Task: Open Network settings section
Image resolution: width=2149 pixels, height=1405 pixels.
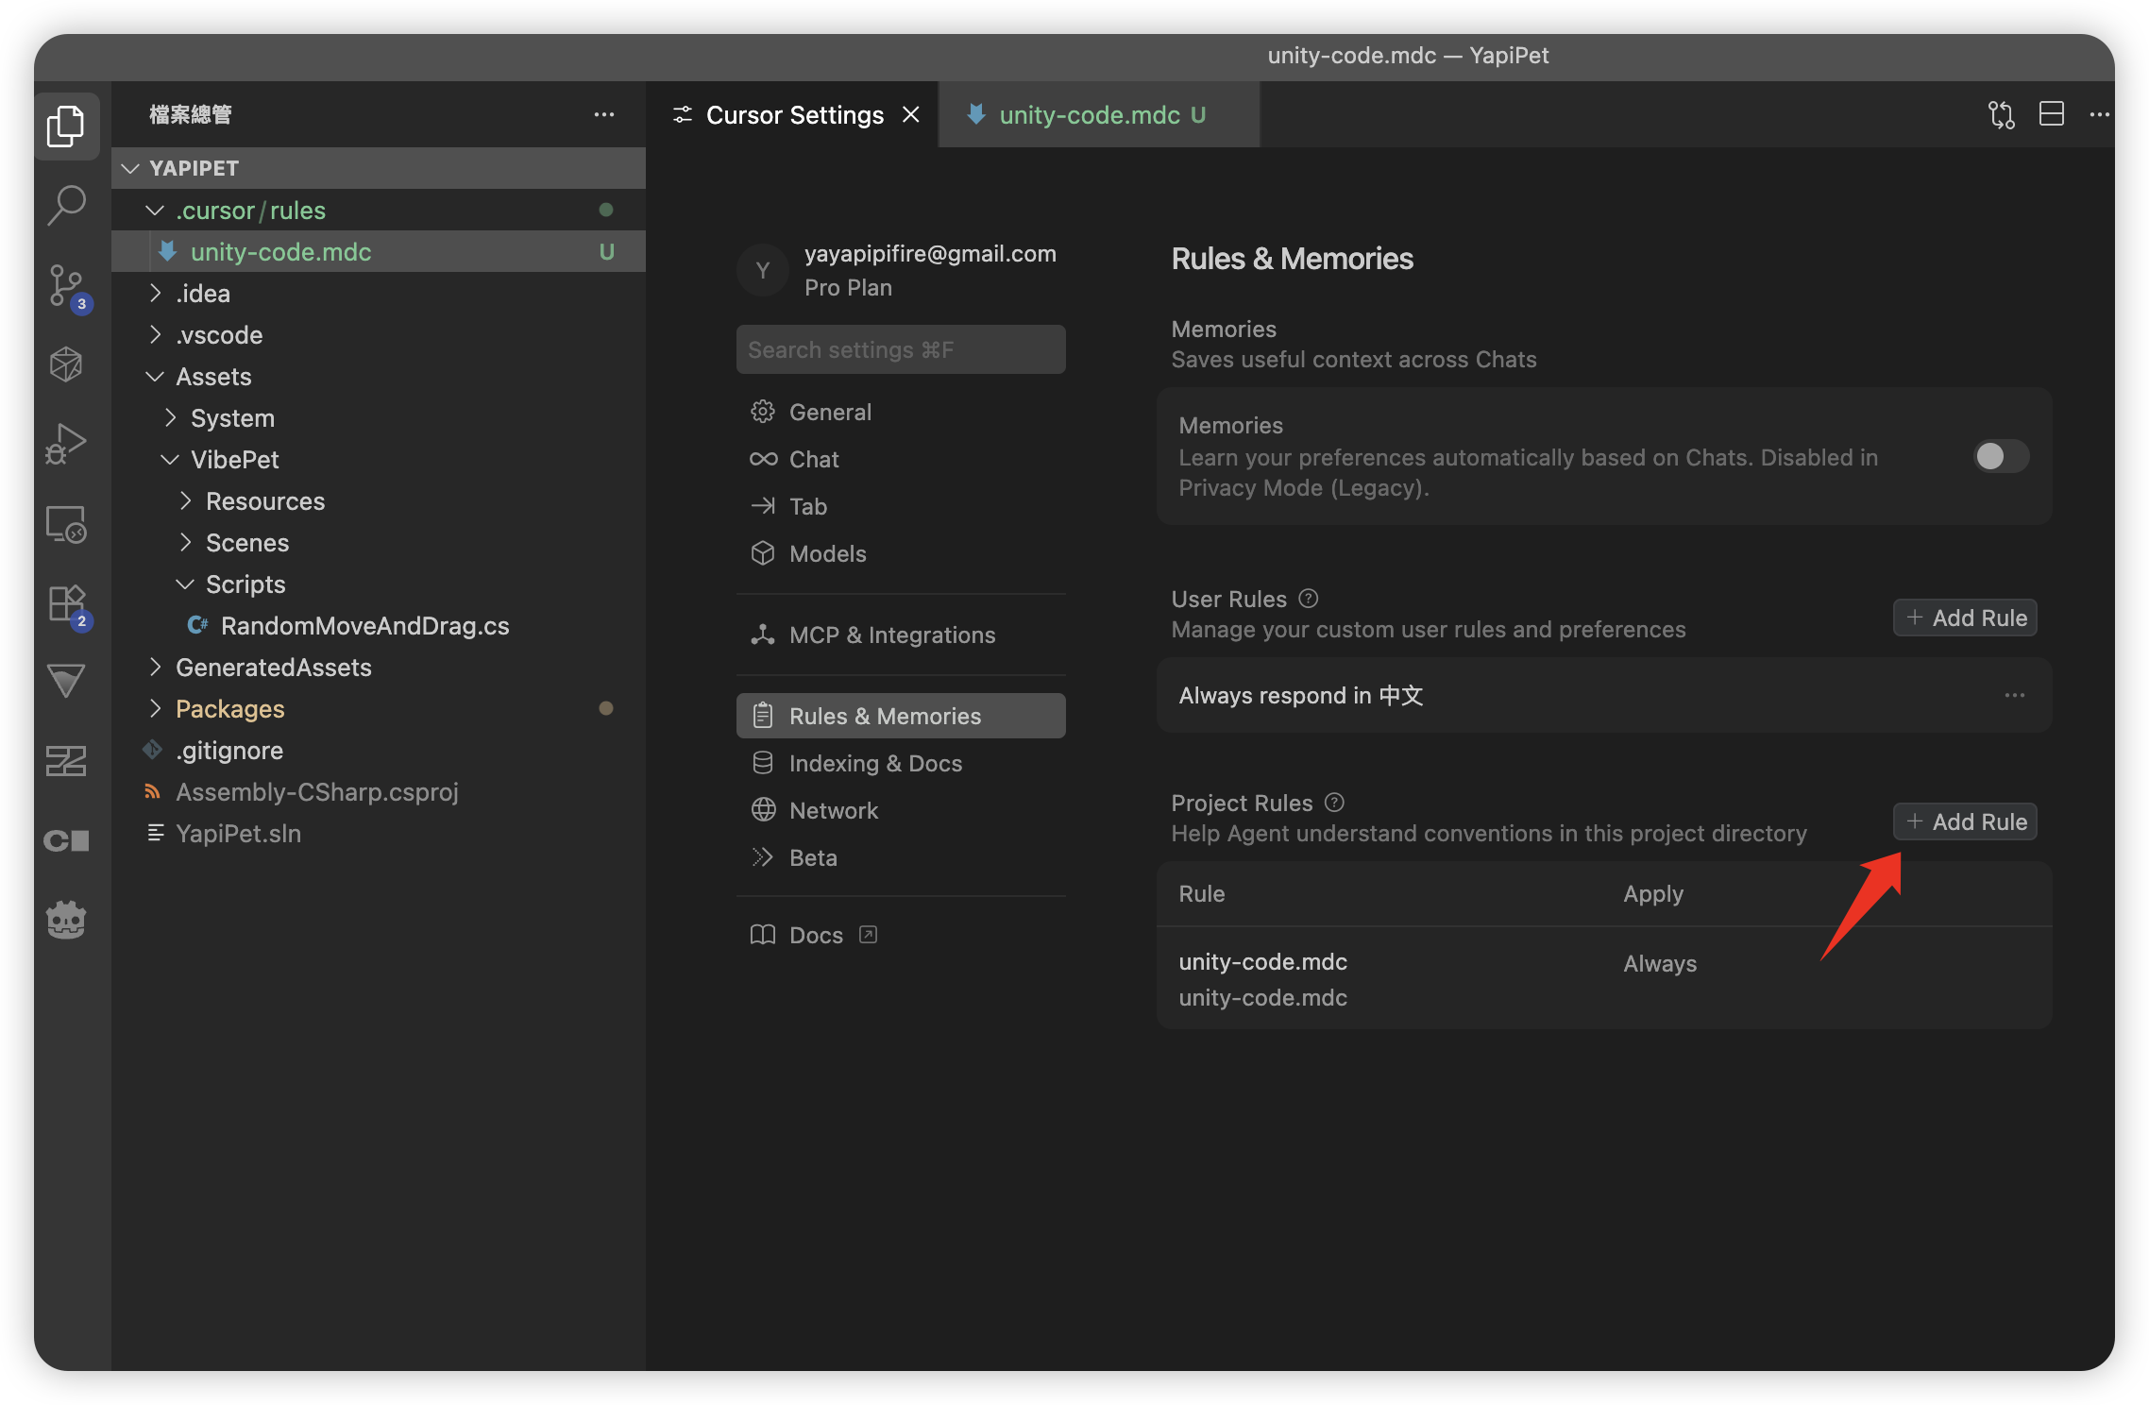Action: 901,810
